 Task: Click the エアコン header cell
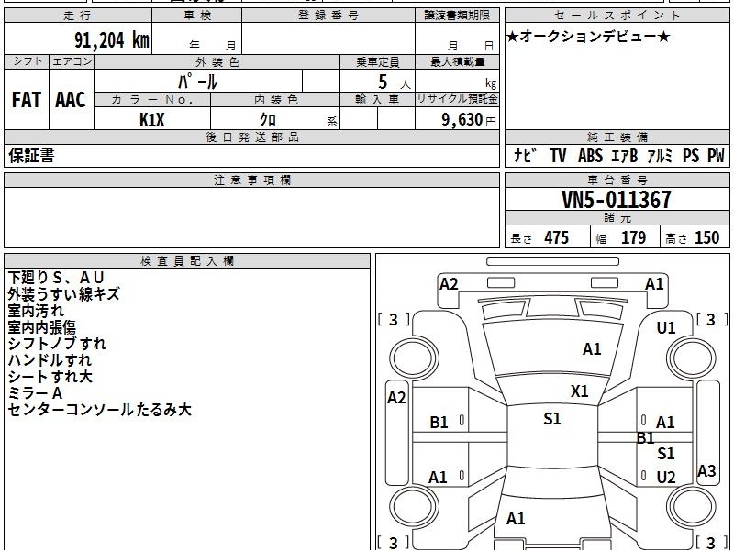click(72, 61)
